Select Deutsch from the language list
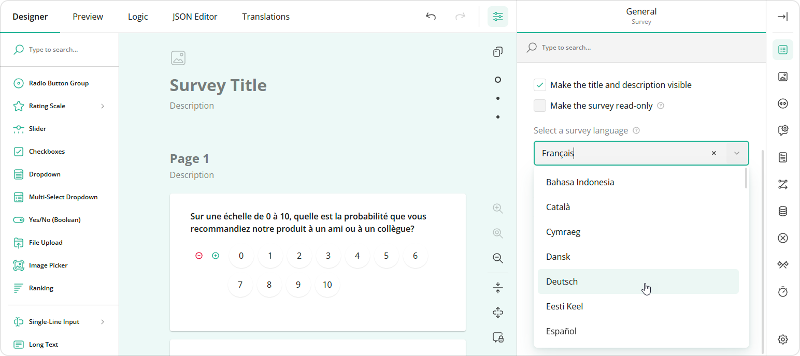Viewport: 800px width, 356px height. (x=562, y=281)
